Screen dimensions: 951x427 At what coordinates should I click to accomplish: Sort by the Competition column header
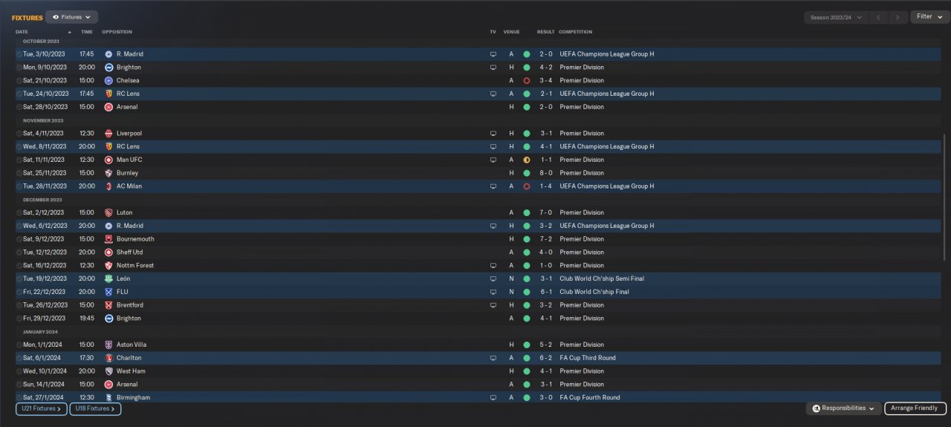(575, 32)
